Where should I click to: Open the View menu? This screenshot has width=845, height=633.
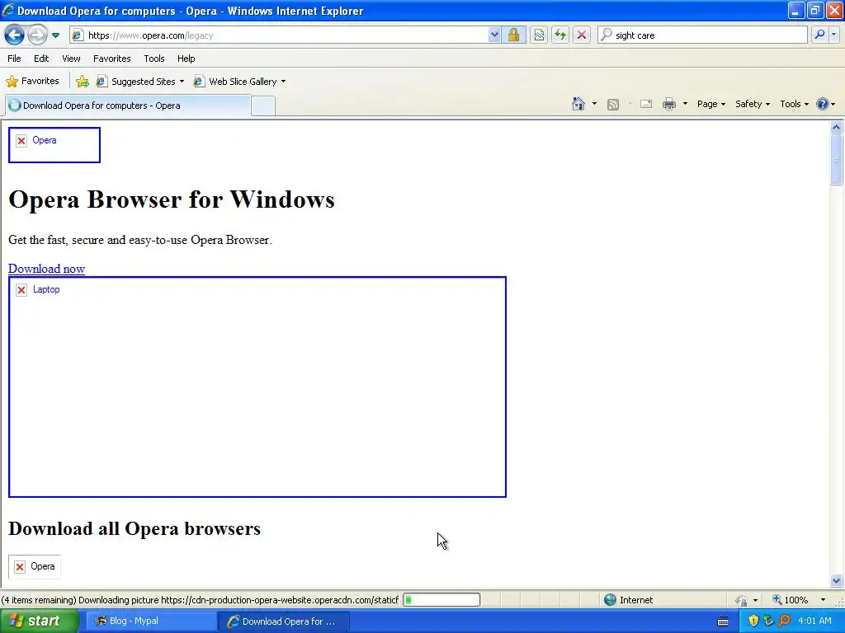coord(71,59)
